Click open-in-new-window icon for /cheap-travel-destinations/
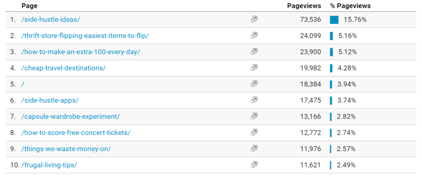Image resolution: width=422 pixels, height=177 pixels. [x=254, y=68]
